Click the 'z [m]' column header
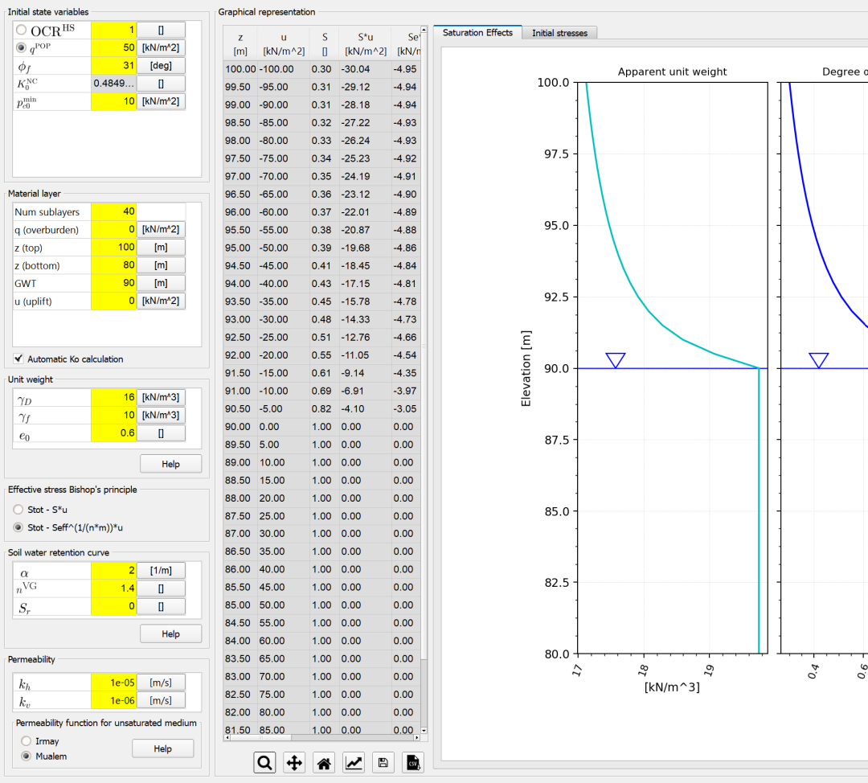 click(240, 43)
